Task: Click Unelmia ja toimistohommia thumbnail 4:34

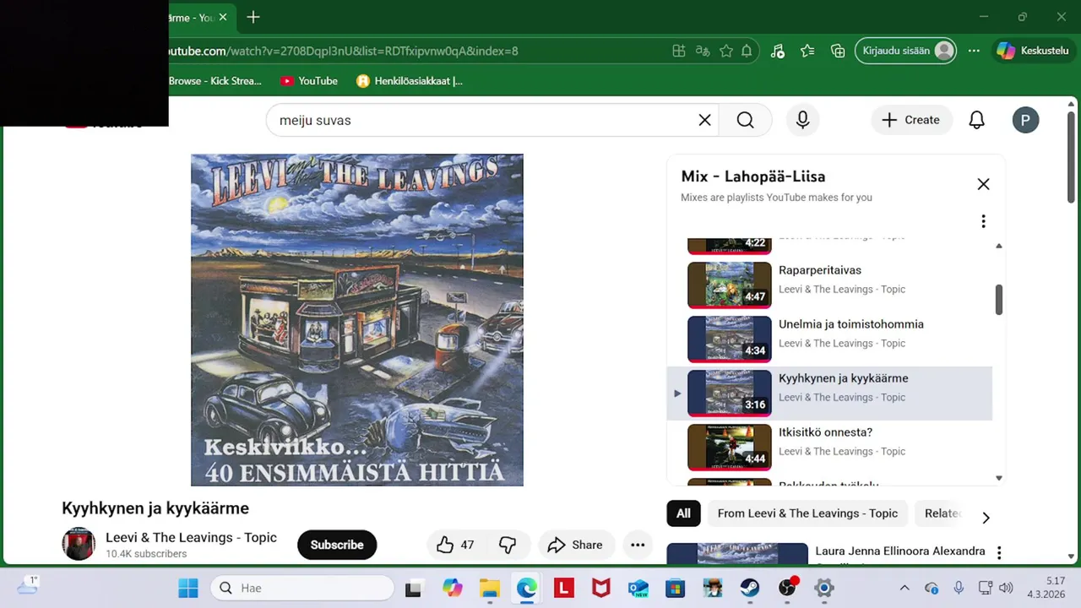Action: click(730, 339)
